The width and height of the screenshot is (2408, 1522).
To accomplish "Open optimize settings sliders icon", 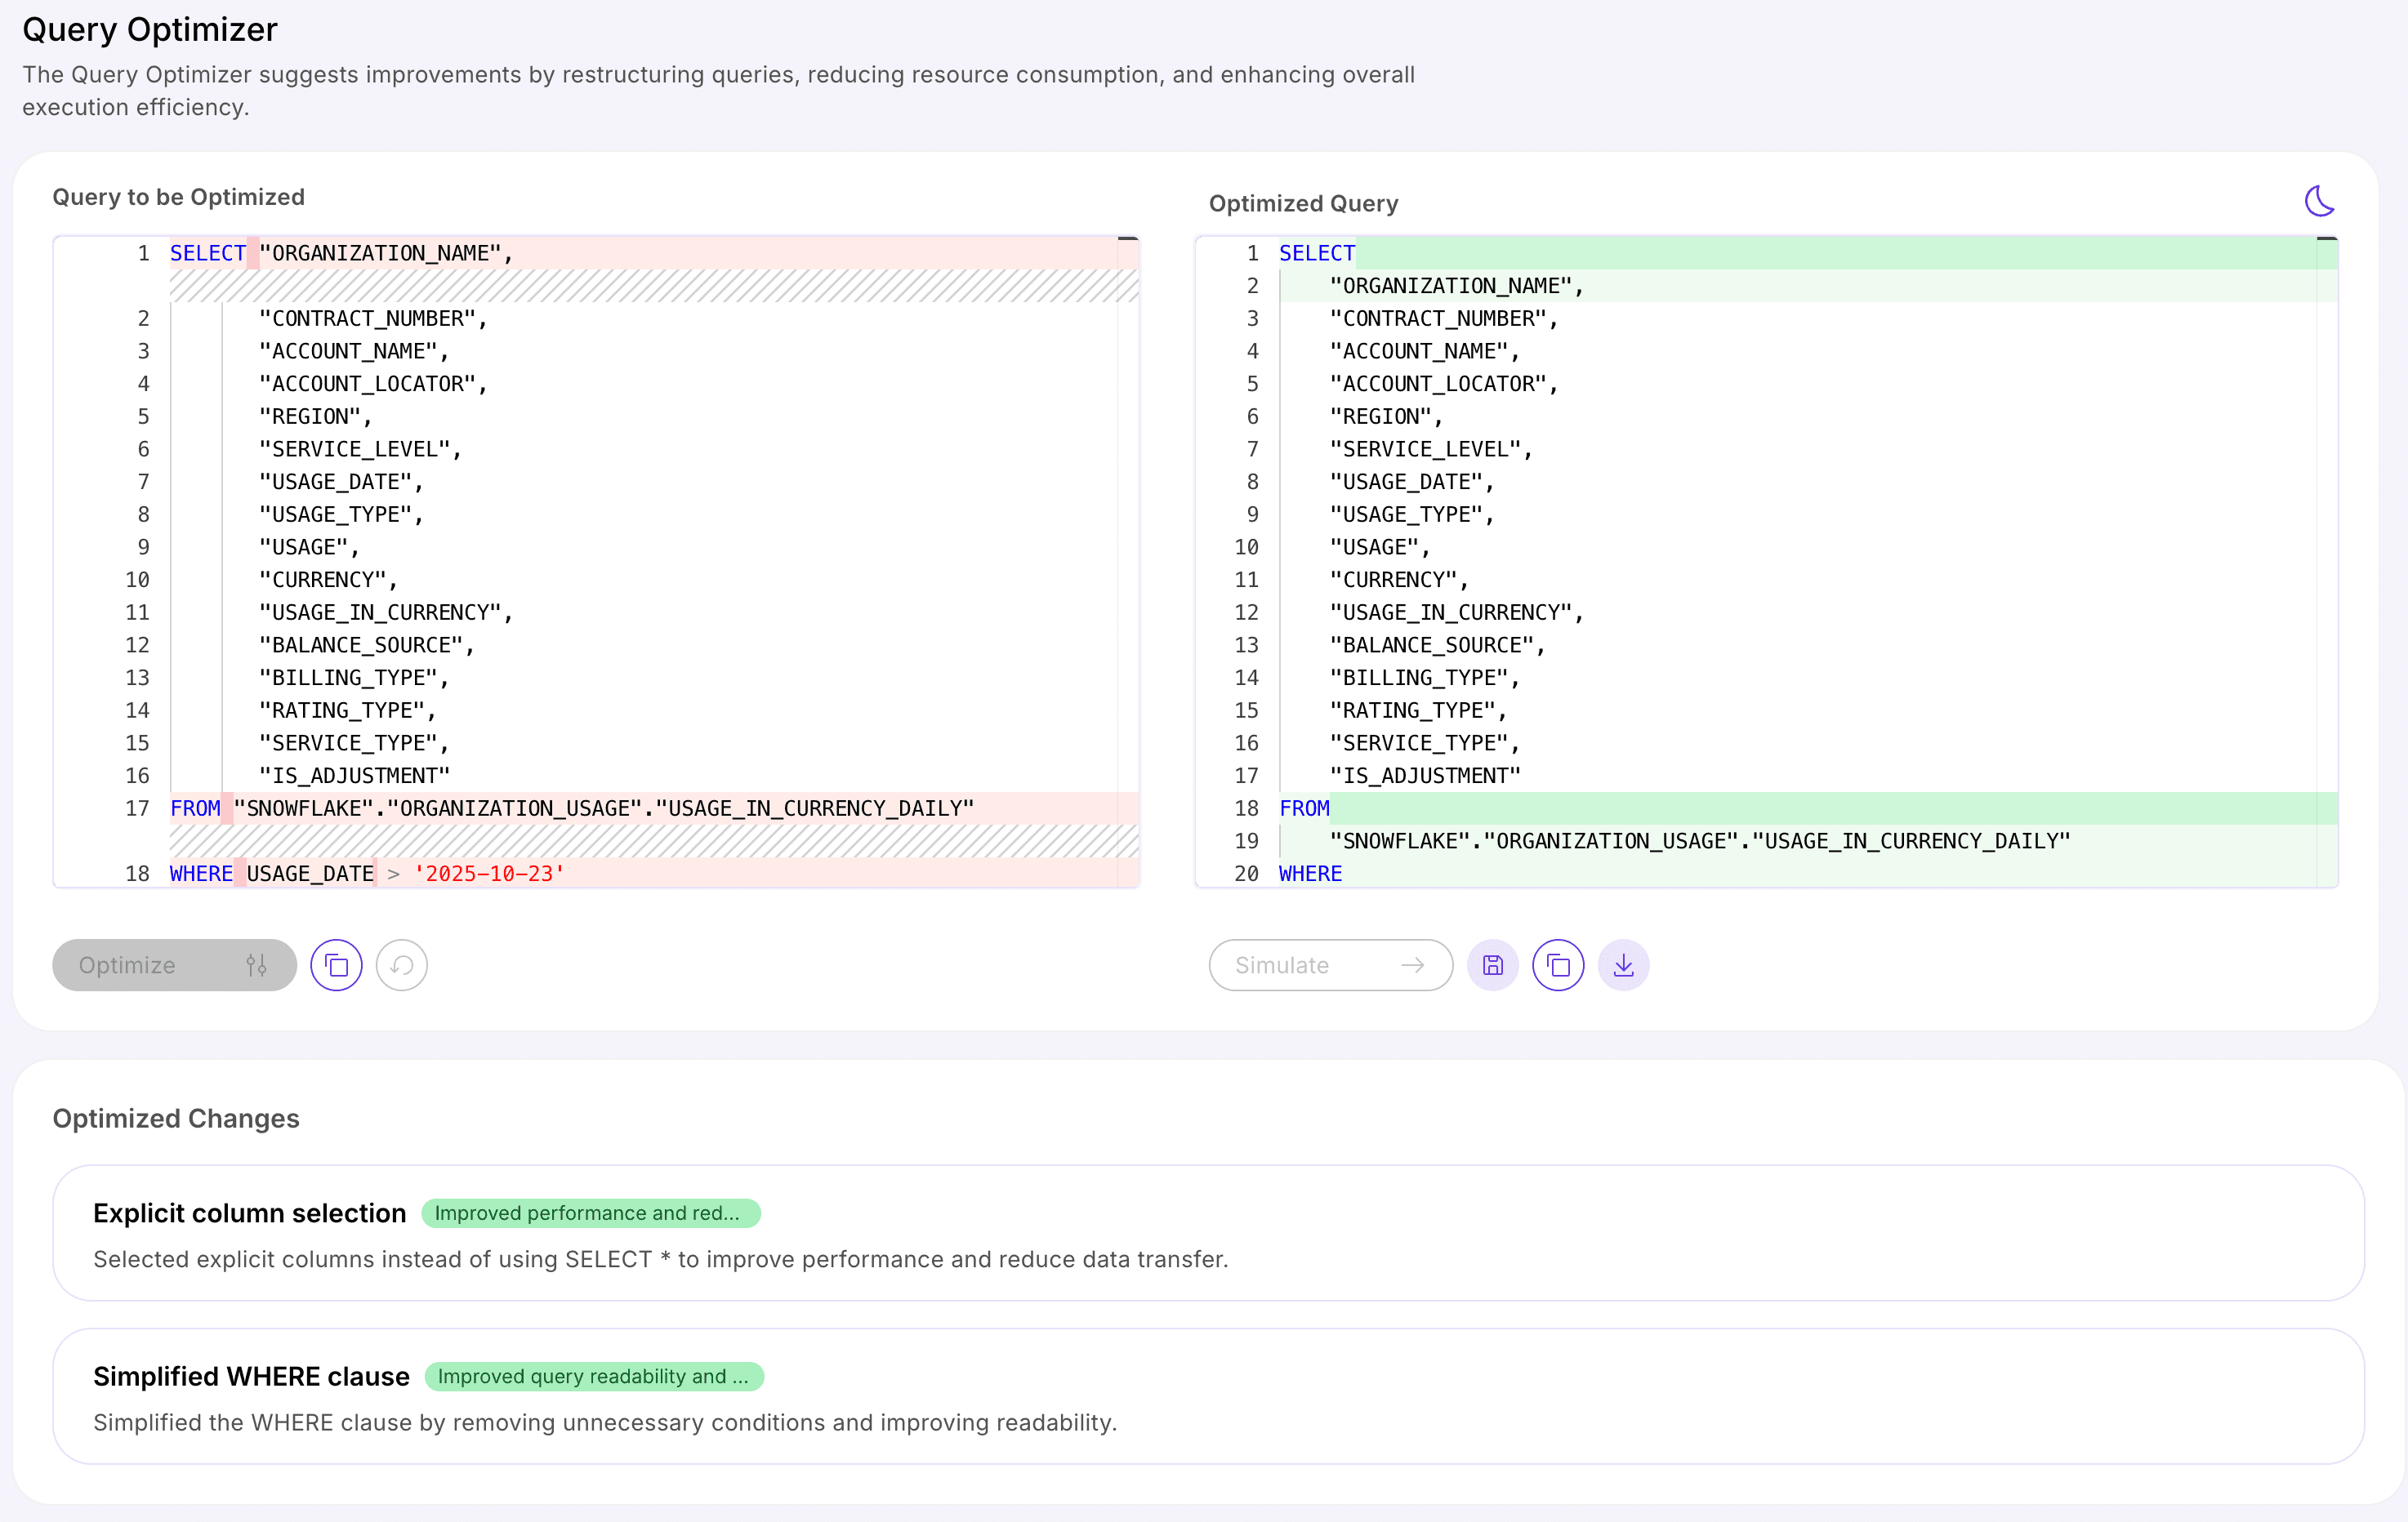I will point(257,964).
